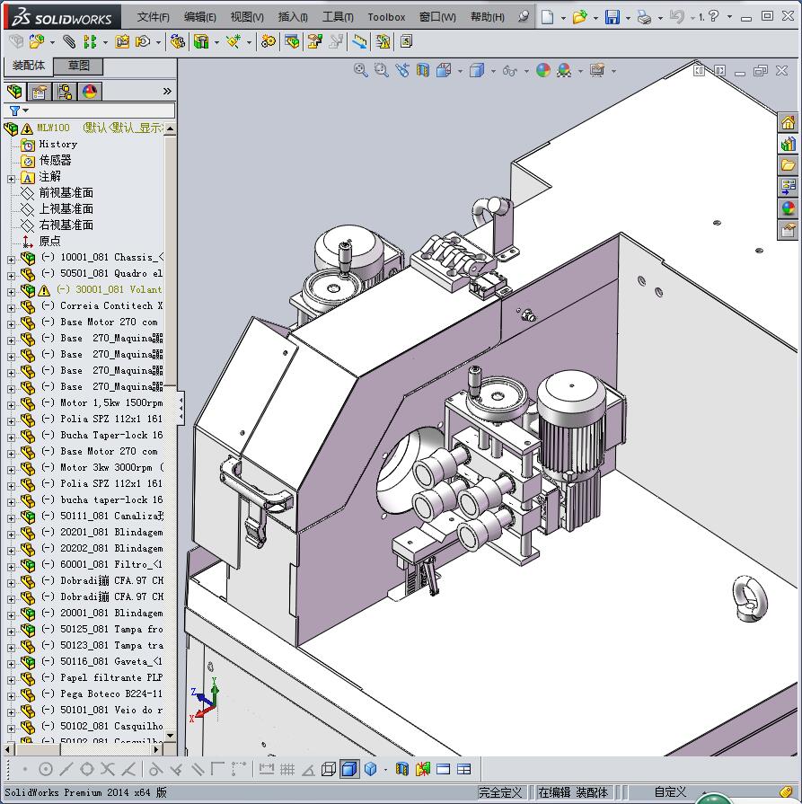Select the Papel filtrante PLP item
This screenshot has width=802, height=804.
click(102, 677)
